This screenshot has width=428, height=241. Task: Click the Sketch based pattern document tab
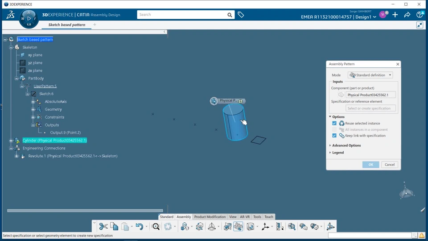tap(67, 25)
